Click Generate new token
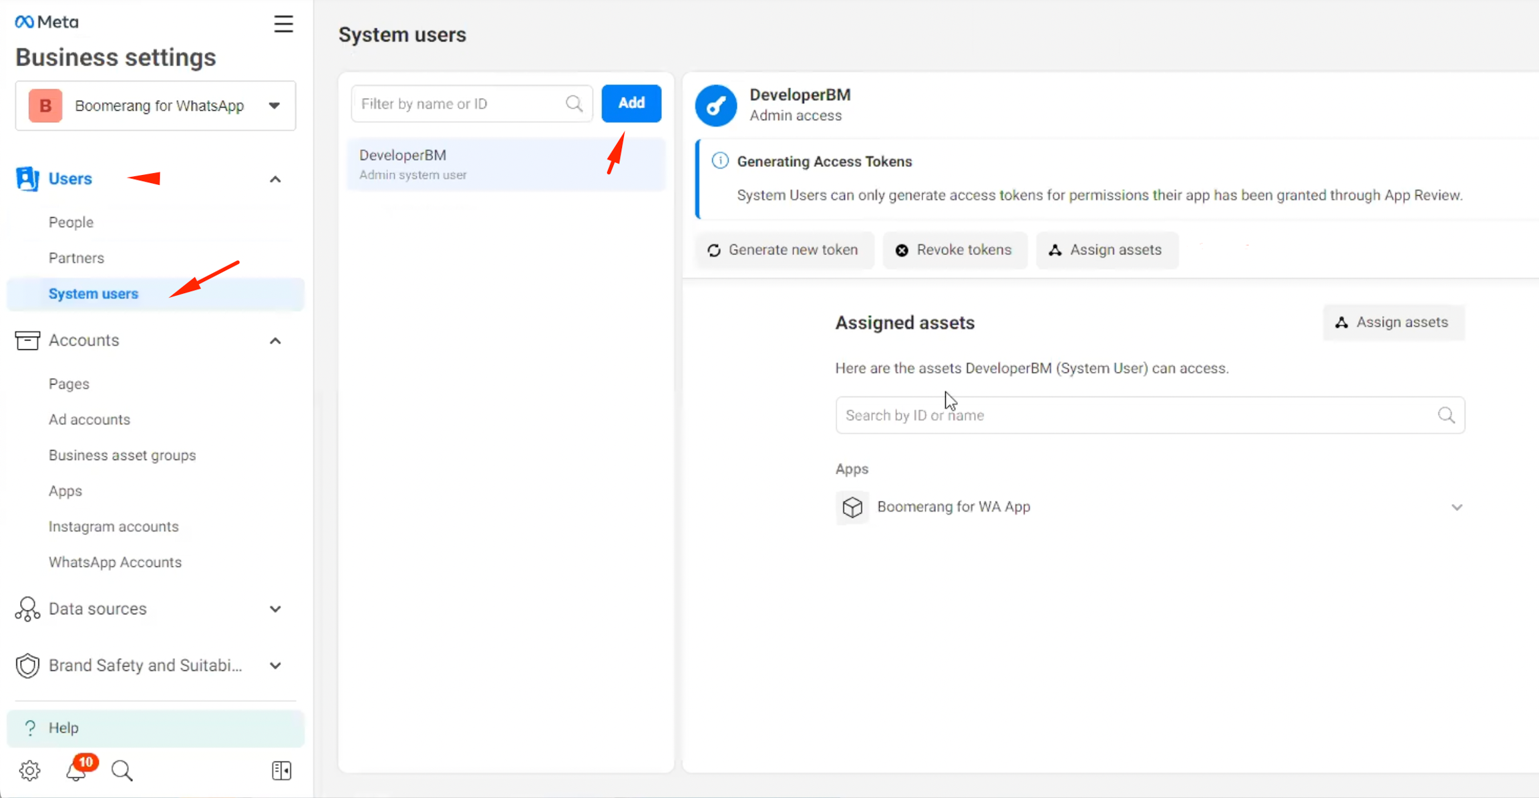 (783, 250)
